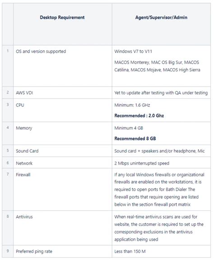This screenshot has width=214, height=262.
Task: Select the Minimum: 1.6 GHz text
Action: (x=132, y=105)
